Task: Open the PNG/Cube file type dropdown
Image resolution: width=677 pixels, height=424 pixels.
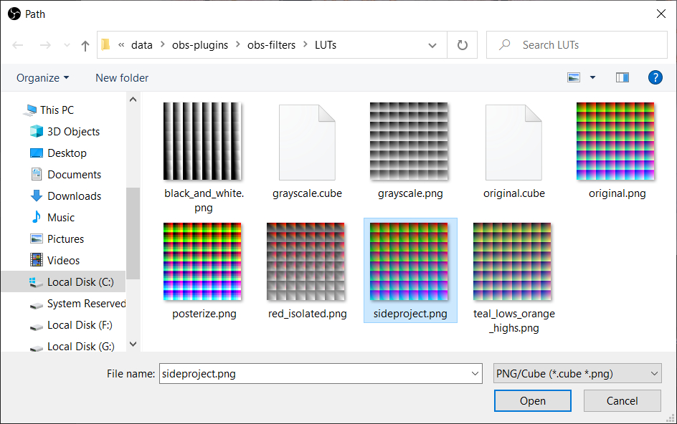Action: pyautogui.click(x=577, y=373)
